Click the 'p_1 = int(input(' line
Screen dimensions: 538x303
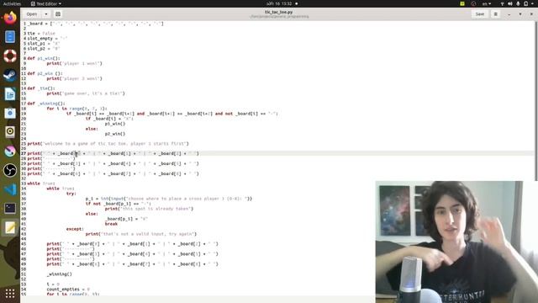tap(169, 199)
